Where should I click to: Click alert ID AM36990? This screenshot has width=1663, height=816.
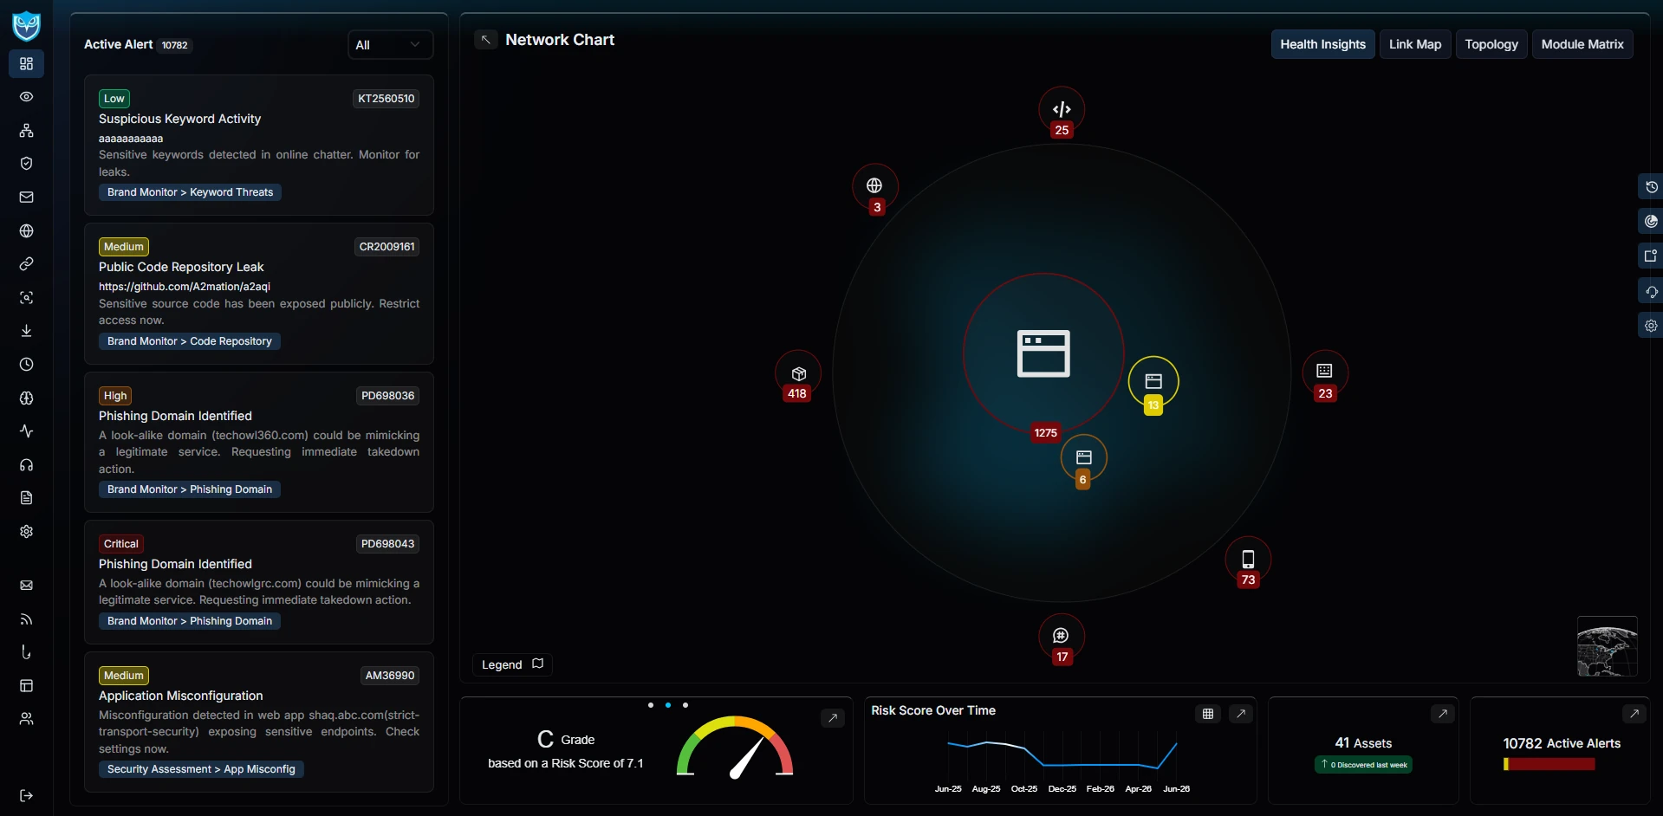coord(390,676)
